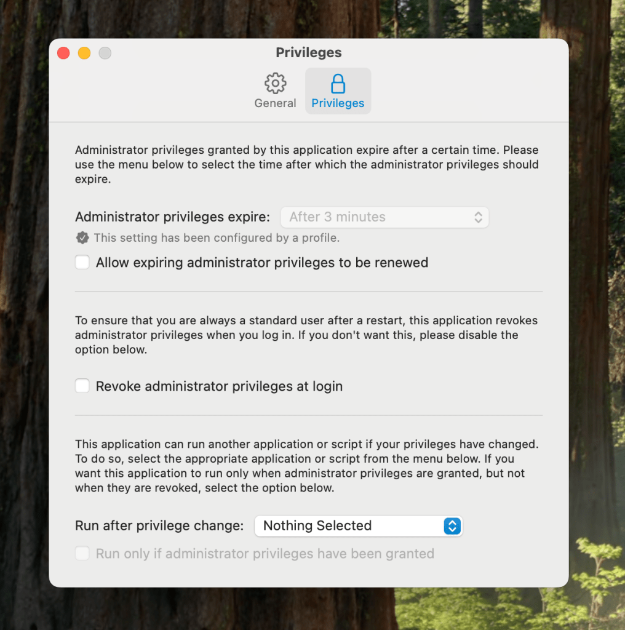Open the Run after privilege change dropdown

[x=358, y=526]
